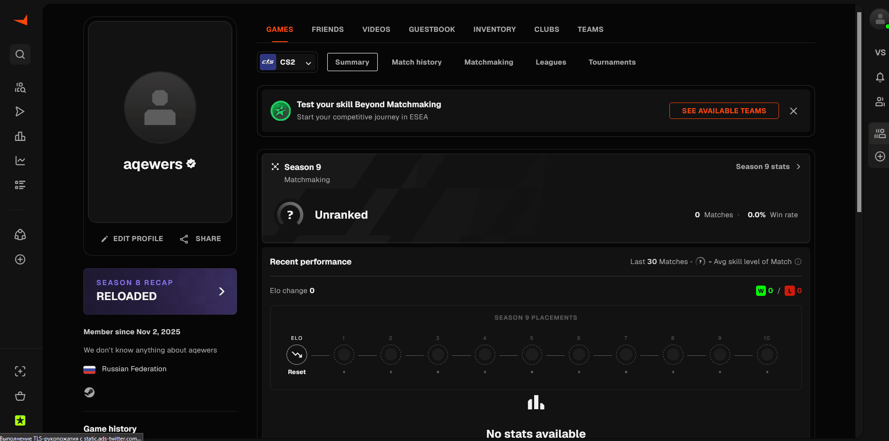Image resolution: width=889 pixels, height=441 pixels.
Task: Click the '0.0% Win rate' text
Action: (x=772, y=215)
